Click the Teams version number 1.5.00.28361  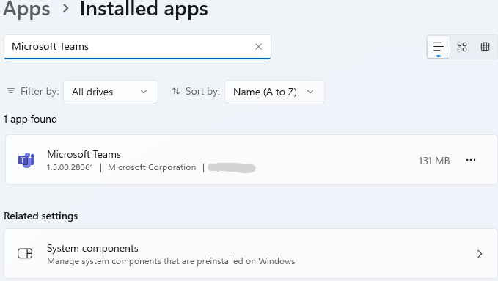coord(70,167)
